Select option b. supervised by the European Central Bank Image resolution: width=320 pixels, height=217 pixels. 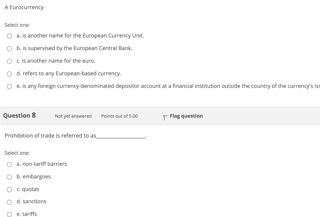9,48
